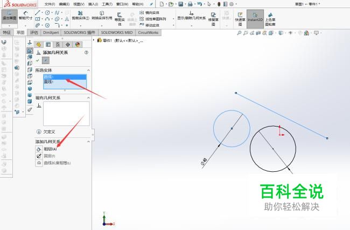Click Rapid Sketch (快速草图)
350x230 pixels.
pyautogui.click(x=240, y=19)
